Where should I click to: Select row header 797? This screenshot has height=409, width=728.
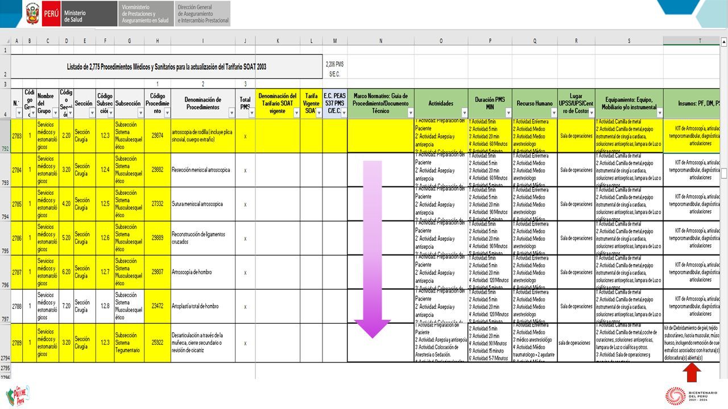tap(5, 306)
